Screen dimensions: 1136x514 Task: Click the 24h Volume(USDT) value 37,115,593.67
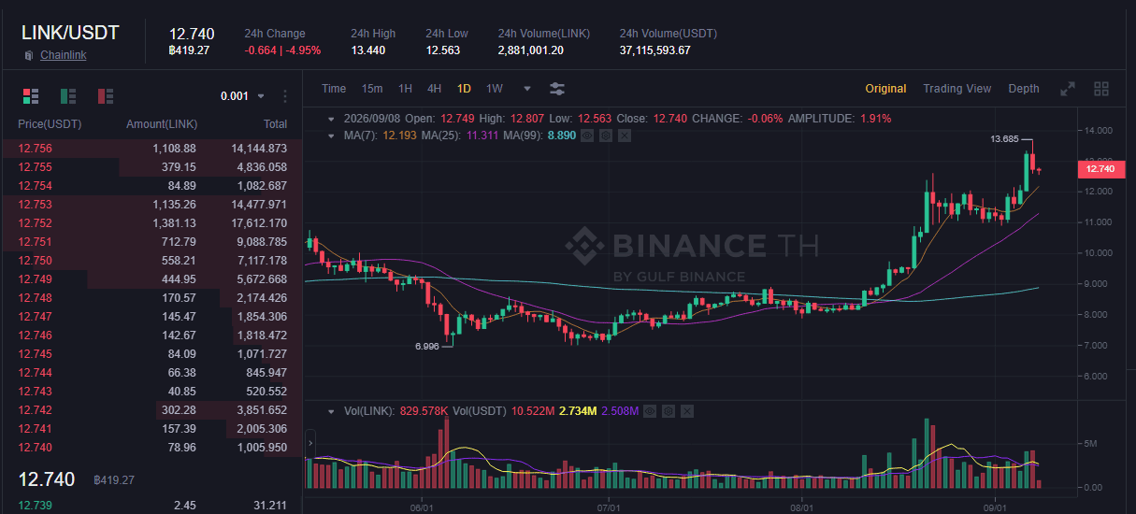[654, 50]
